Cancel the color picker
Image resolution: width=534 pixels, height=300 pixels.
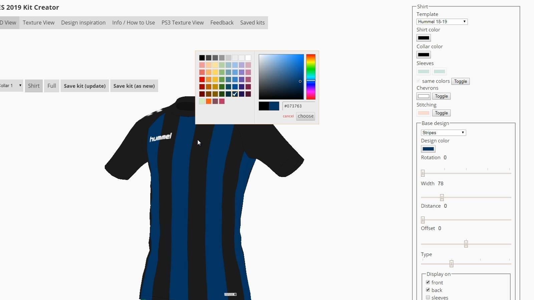pyautogui.click(x=288, y=116)
